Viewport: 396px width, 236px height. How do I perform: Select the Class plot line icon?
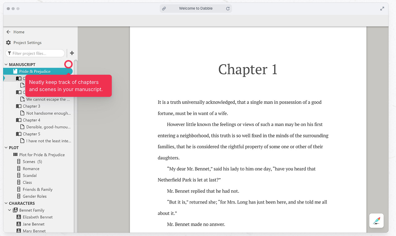point(19,183)
